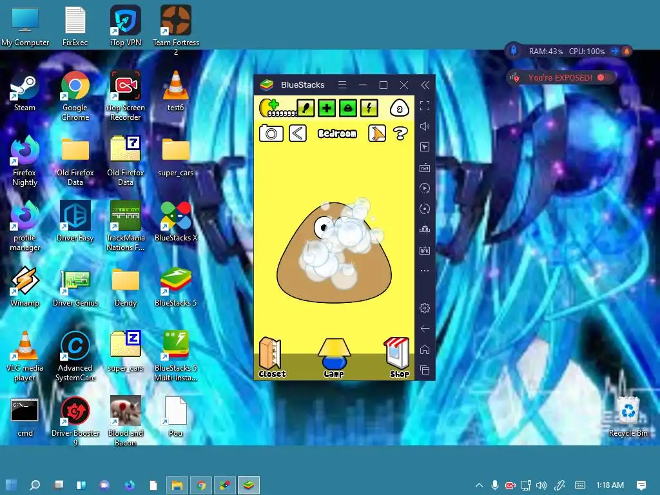Go to previous room with left arrow

298,133
